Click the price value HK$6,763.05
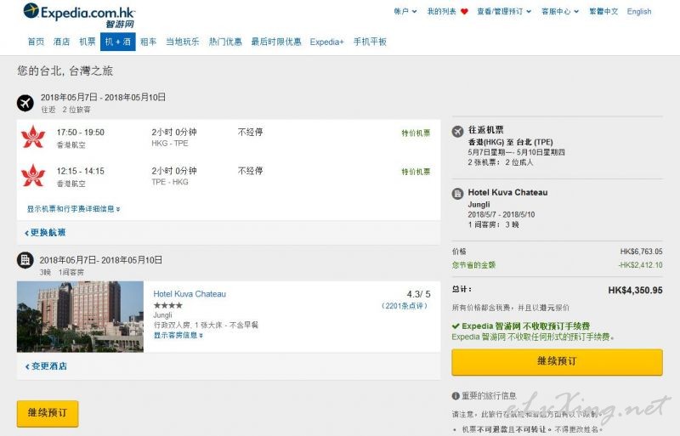 coord(642,252)
